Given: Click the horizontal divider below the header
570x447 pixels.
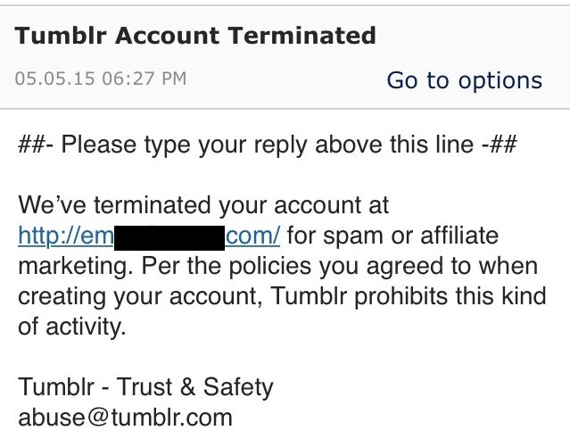Looking at the screenshot, I should tap(285, 109).
